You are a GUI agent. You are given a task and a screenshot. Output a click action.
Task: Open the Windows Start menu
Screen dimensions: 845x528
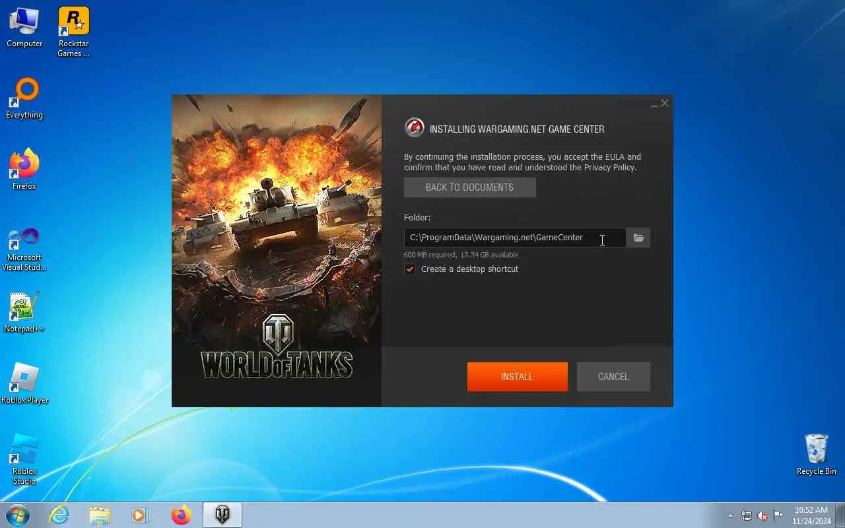pos(18,515)
